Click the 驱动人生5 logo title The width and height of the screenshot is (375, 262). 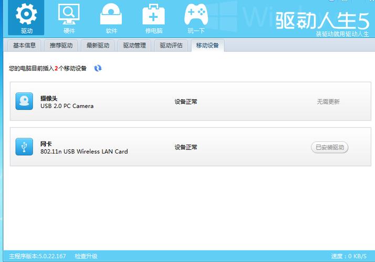(322, 21)
